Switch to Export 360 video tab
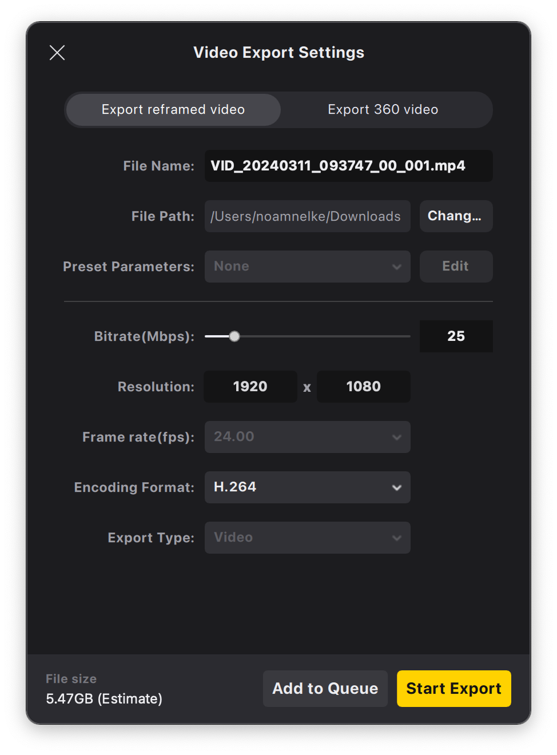 [x=383, y=110]
